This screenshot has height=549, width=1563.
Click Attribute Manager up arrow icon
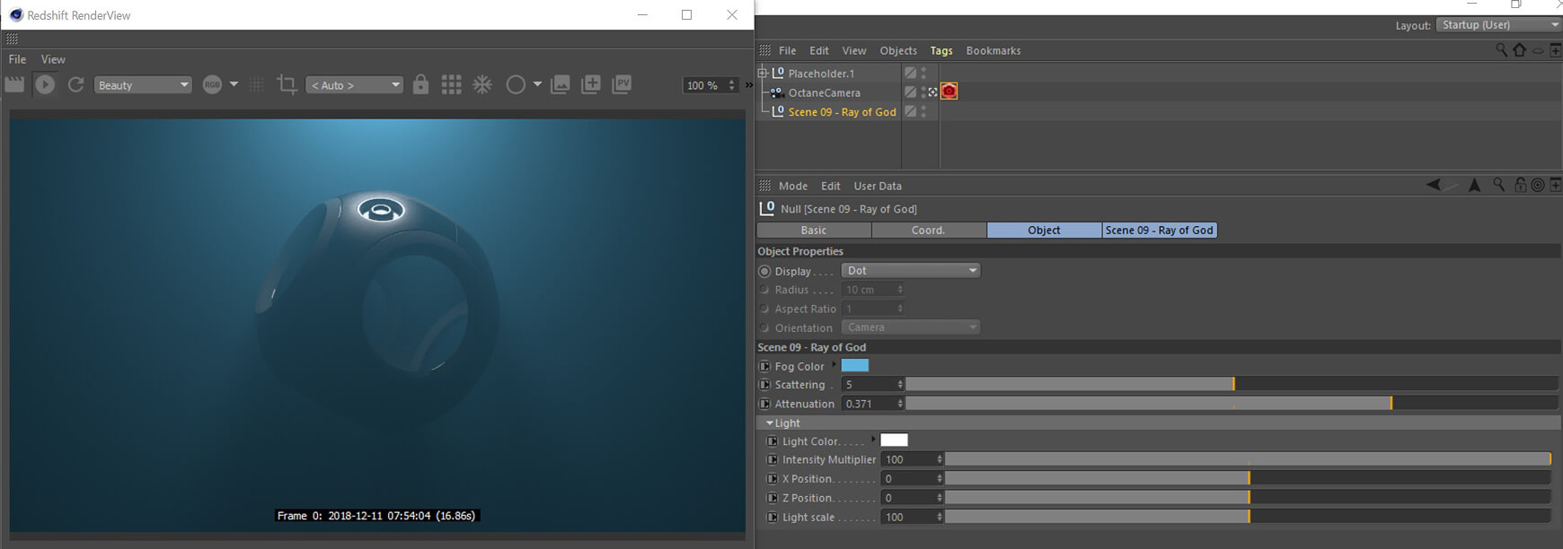1474,185
